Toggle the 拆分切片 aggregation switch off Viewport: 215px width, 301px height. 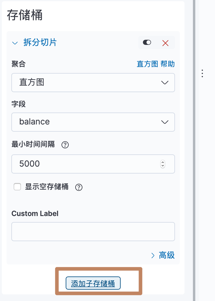tap(147, 43)
